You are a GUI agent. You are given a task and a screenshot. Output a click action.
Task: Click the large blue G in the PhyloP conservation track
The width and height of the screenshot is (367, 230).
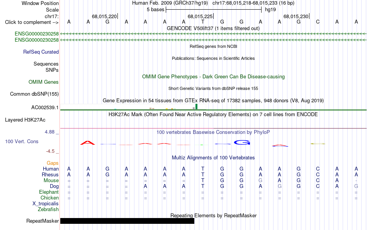coord(242,142)
